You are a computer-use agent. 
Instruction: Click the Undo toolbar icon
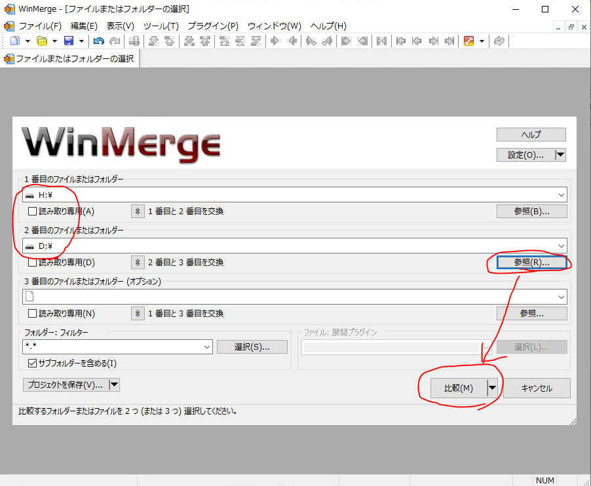tap(98, 41)
